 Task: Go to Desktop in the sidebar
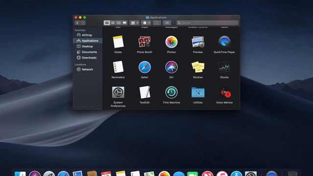[88, 46]
